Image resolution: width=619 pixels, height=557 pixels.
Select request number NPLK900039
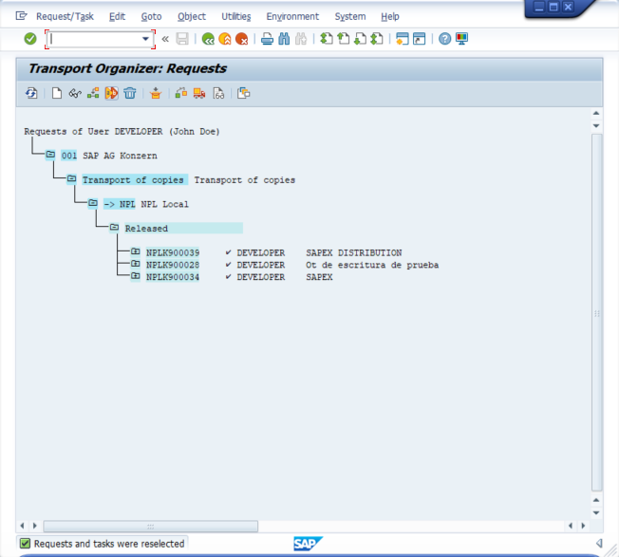pyautogui.click(x=173, y=252)
